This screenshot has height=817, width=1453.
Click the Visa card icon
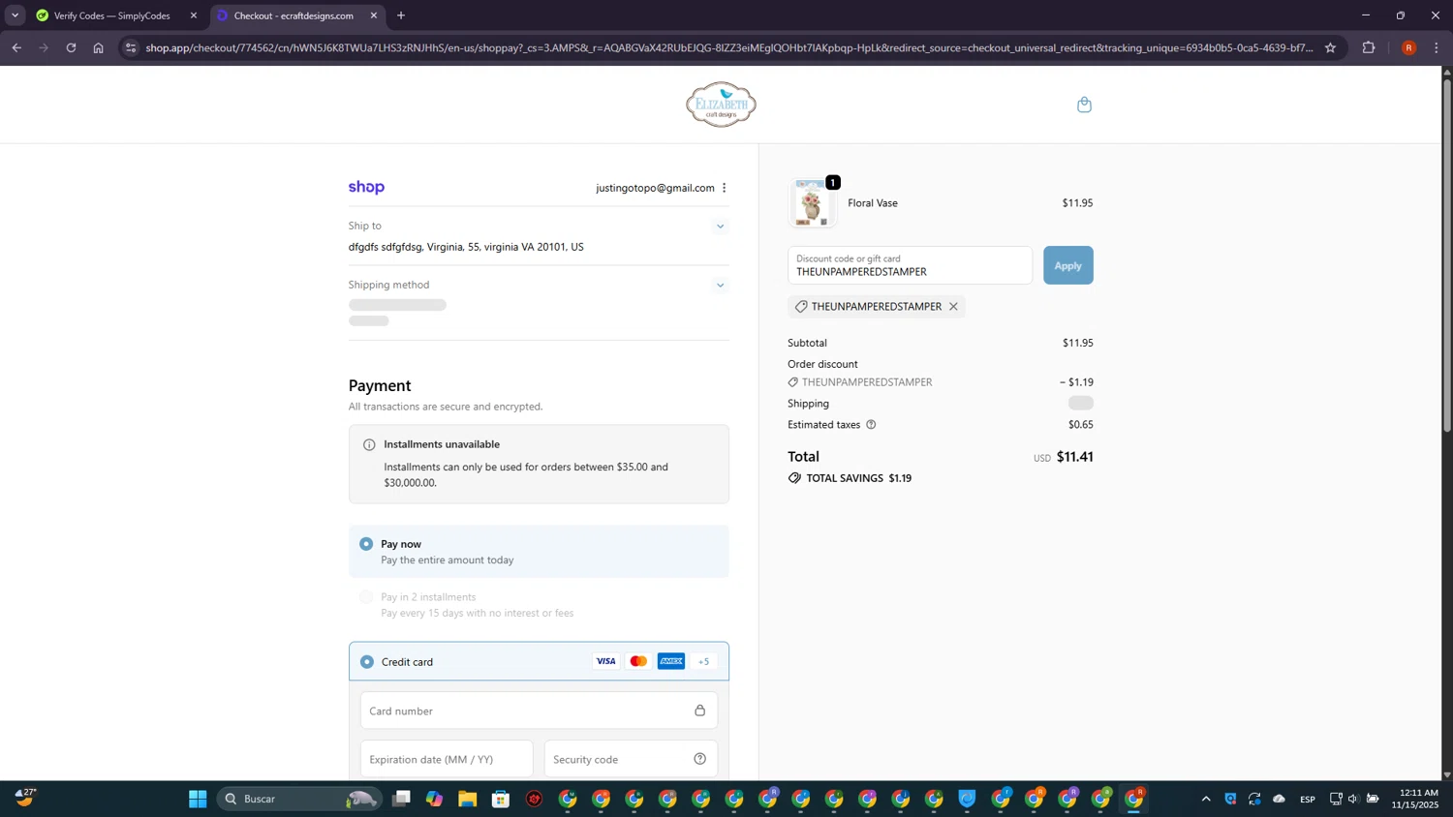(x=605, y=661)
